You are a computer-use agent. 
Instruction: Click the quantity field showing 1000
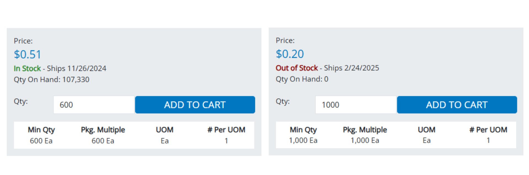click(x=356, y=105)
